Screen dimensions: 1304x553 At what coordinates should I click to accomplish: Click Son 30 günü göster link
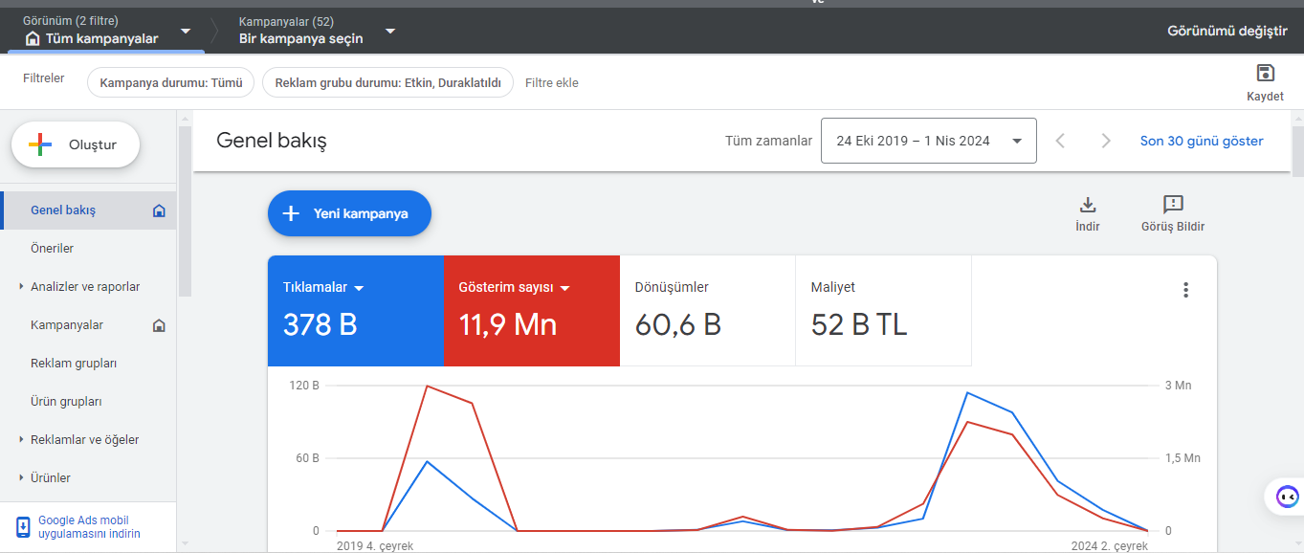tap(1201, 142)
